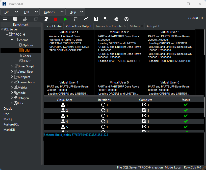Expand the Driver Script tree node
Screen dimensions: 206x170
pyautogui.click(x=12, y=66)
